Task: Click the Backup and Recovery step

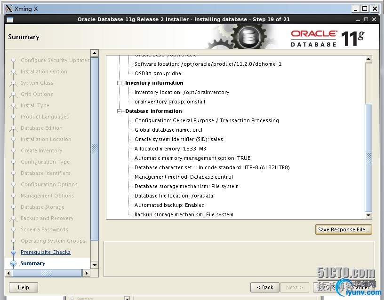Action: (x=47, y=218)
